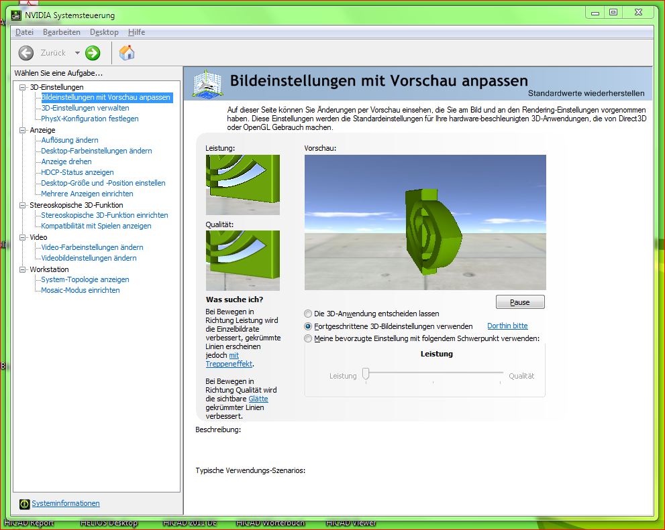The height and width of the screenshot is (530, 665).
Task: Open 'Kompatibilität mit Spielen anzeigen'
Action: [96, 226]
